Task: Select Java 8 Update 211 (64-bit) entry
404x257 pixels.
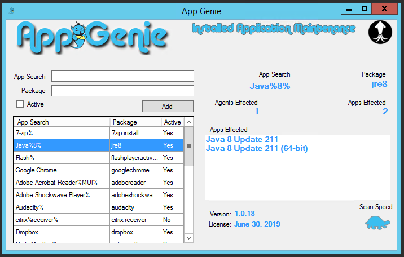Action: tap(257, 148)
